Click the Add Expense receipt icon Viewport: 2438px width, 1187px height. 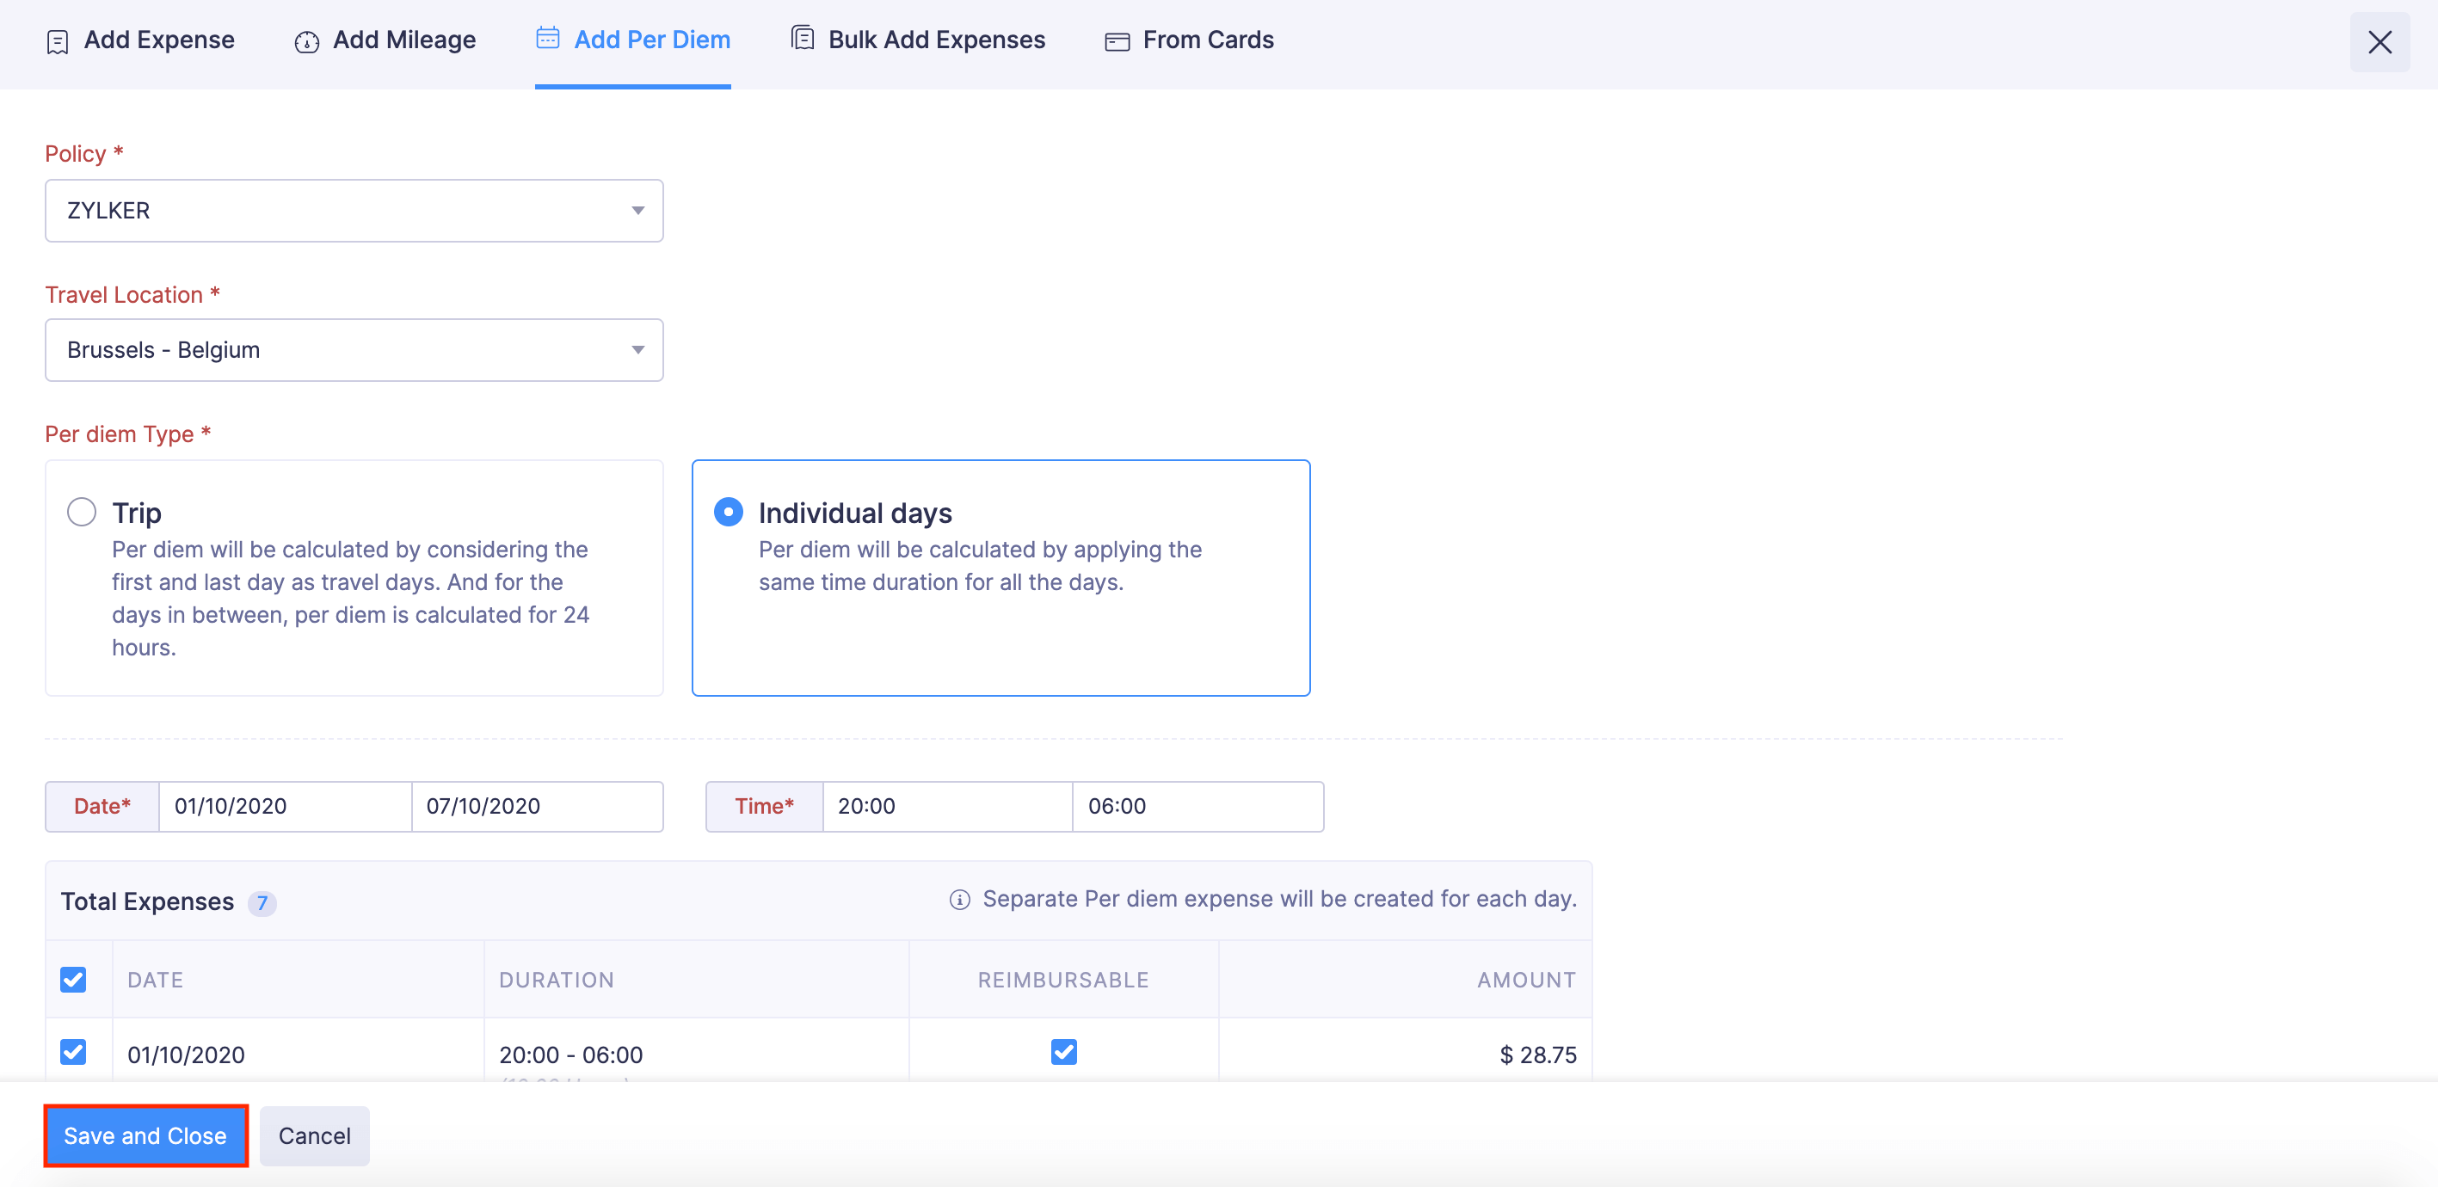57,41
